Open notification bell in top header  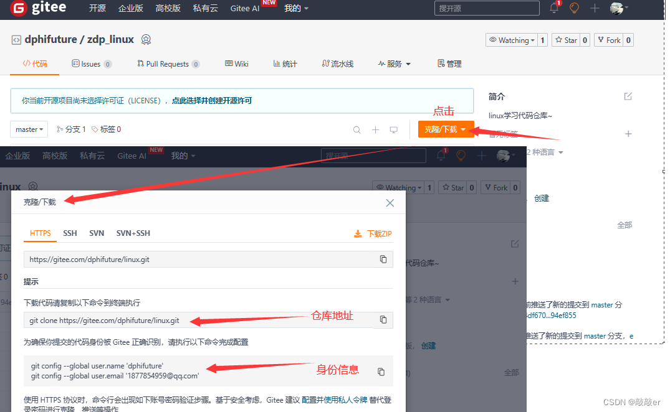click(x=554, y=7)
